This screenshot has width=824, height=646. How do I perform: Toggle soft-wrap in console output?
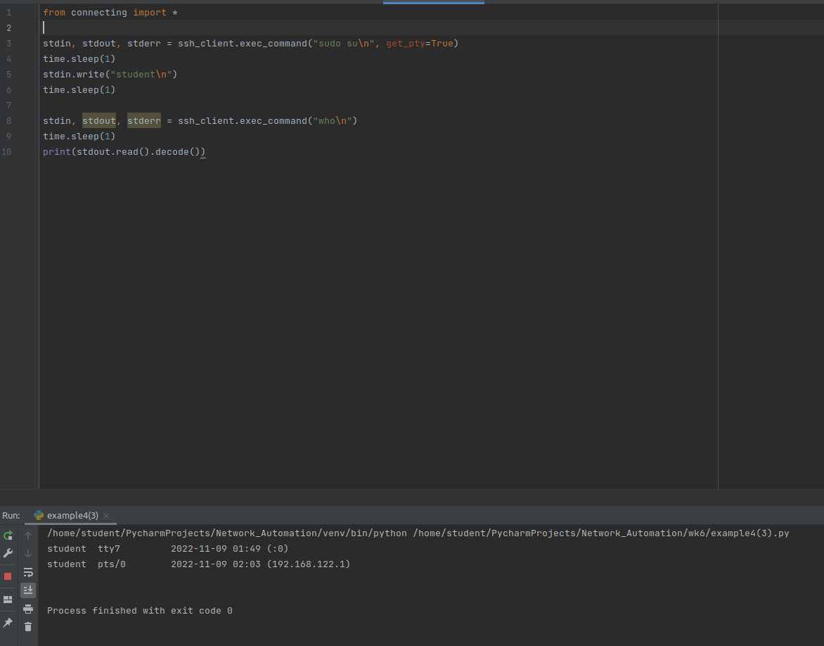click(28, 572)
